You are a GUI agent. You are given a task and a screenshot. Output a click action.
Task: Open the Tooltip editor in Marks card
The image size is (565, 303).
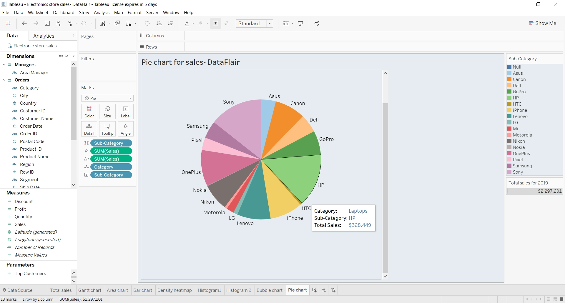coord(107,129)
